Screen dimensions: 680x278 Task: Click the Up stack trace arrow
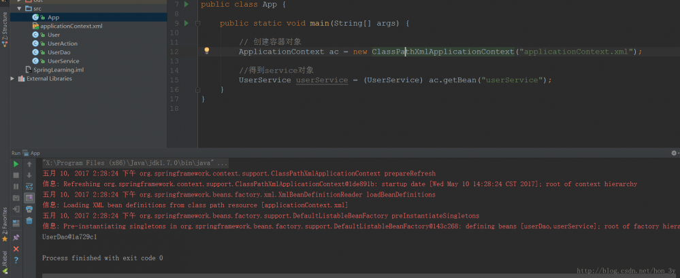tap(29, 164)
